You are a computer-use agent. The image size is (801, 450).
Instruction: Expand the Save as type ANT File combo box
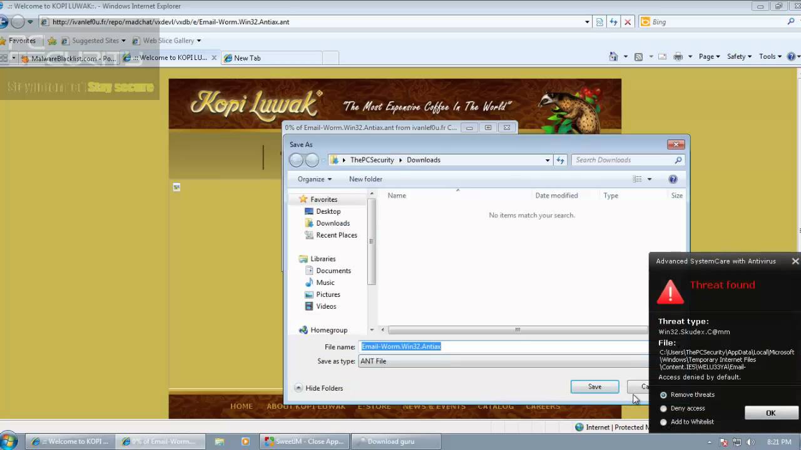(x=504, y=361)
